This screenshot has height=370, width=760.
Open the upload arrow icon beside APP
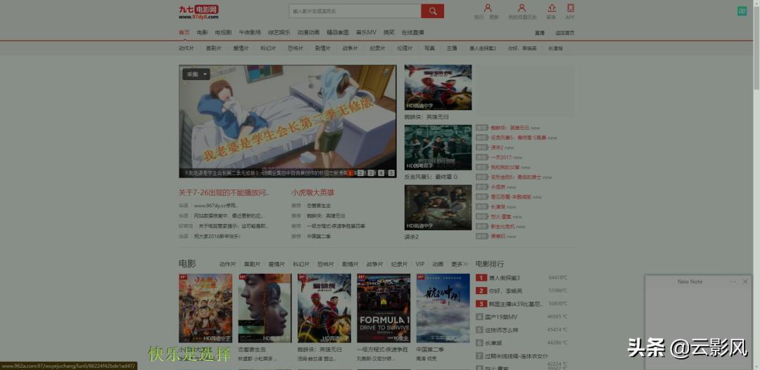pyautogui.click(x=552, y=8)
